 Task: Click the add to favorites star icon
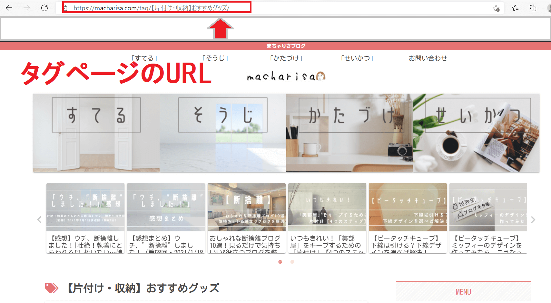coord(496,8)
